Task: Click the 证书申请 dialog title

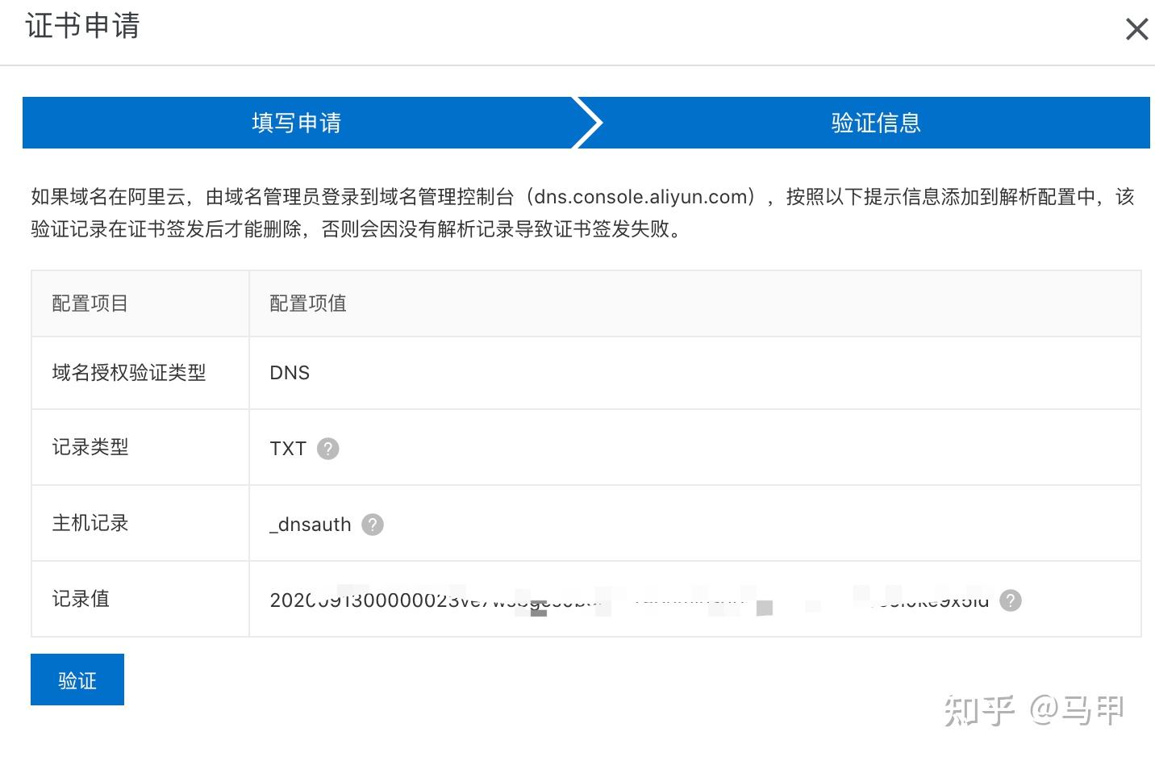Action: point(82,26)
